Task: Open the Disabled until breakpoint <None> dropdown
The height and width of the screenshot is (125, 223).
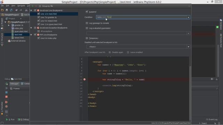Action: point(189,47)
